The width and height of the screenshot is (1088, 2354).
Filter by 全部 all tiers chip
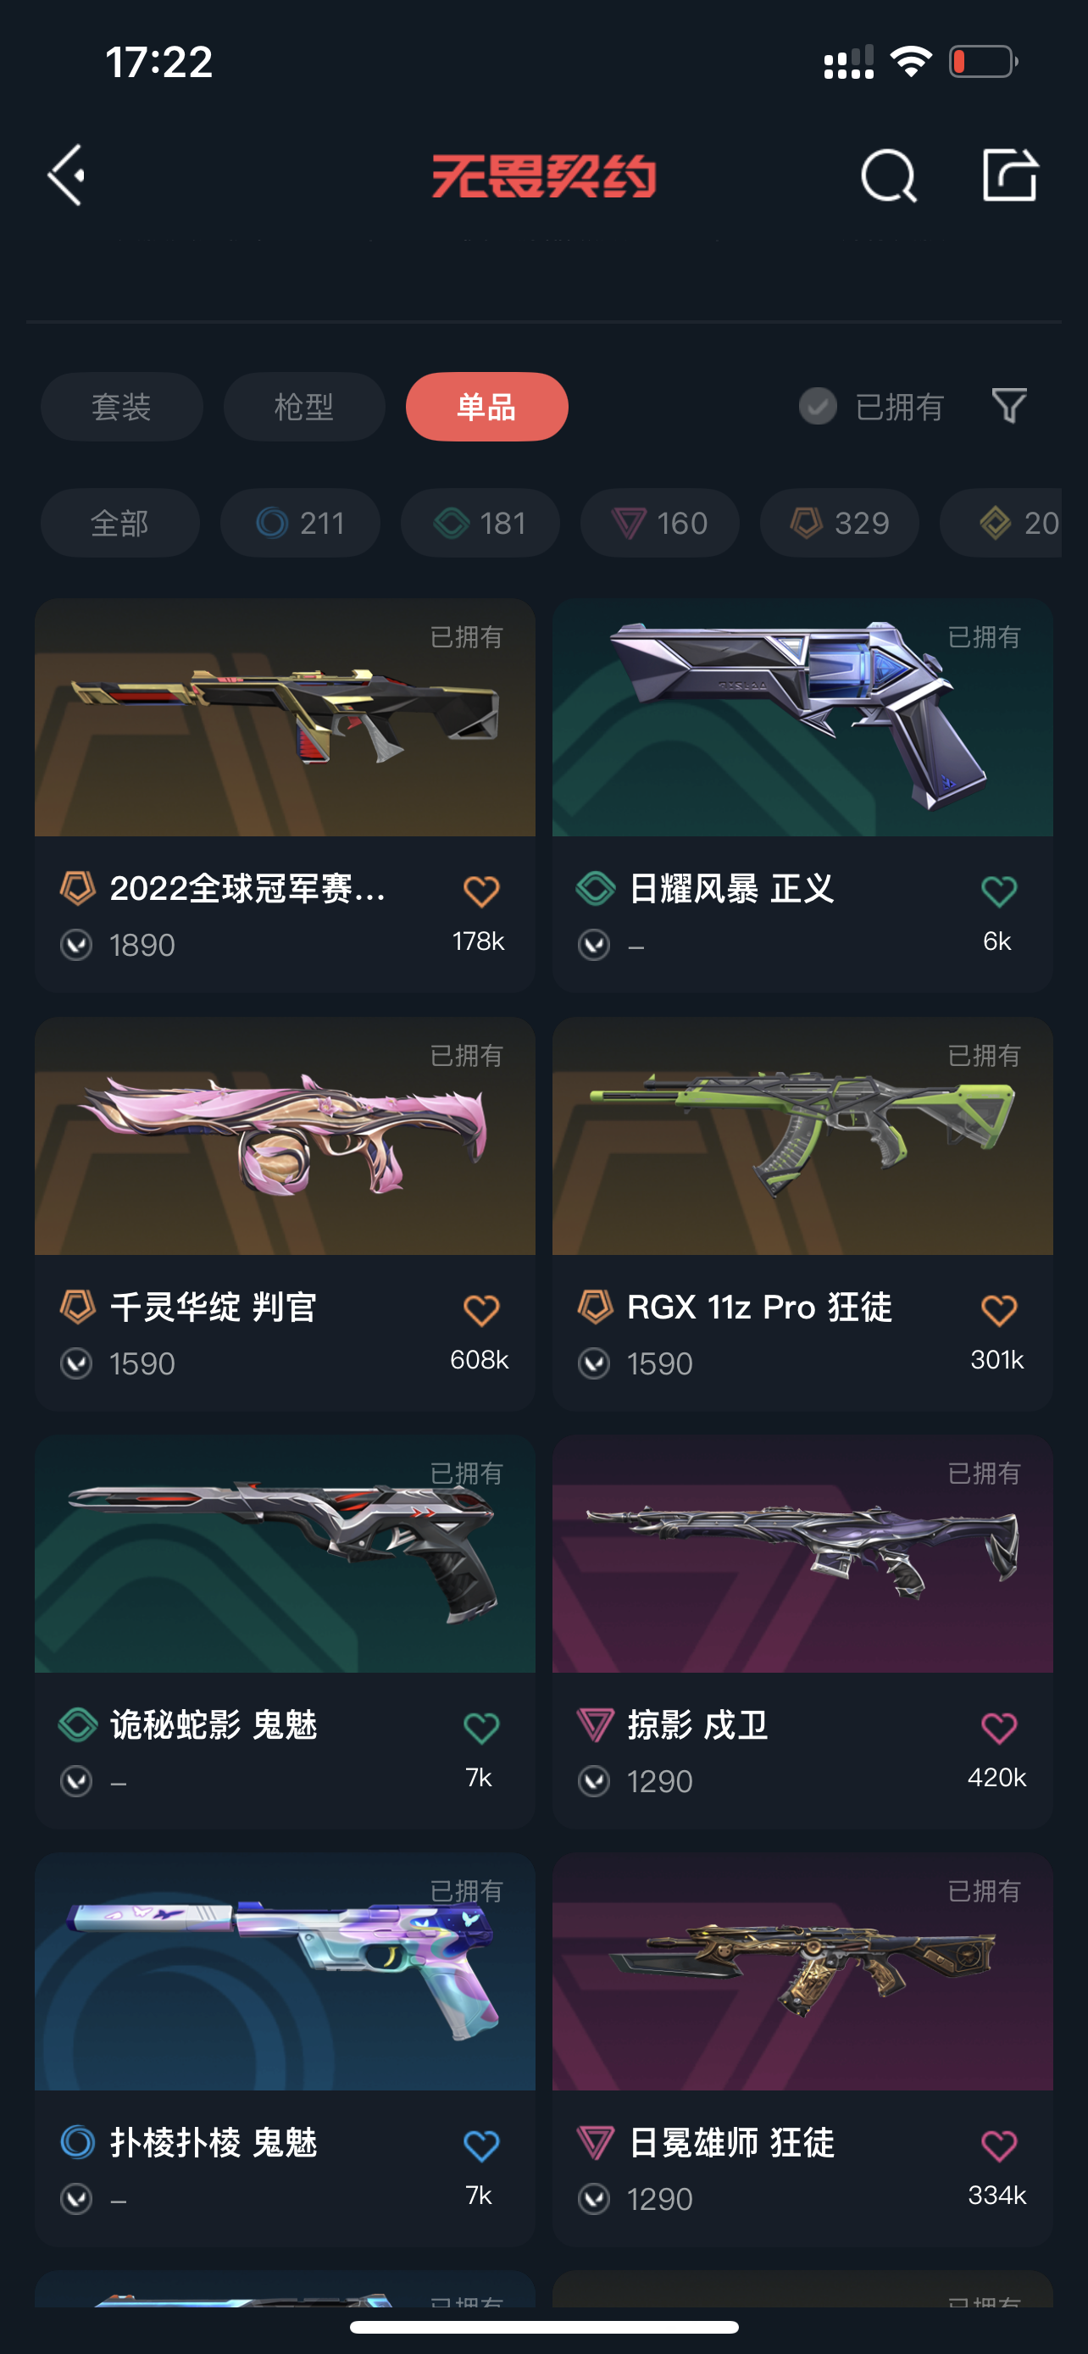click(119, 523)
